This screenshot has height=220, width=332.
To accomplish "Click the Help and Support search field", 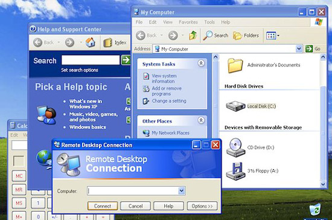I will 91,60.
